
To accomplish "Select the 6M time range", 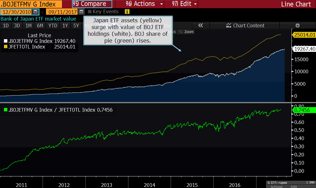I will (x=40, y=26).
